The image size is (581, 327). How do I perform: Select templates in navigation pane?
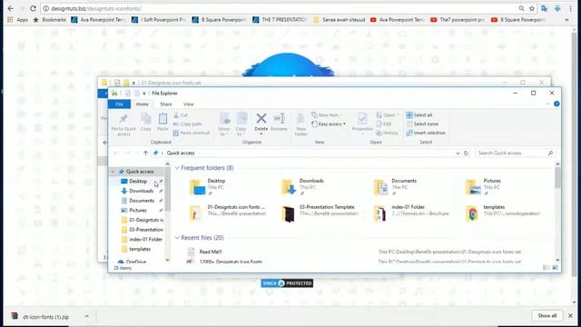pos(136,249)
